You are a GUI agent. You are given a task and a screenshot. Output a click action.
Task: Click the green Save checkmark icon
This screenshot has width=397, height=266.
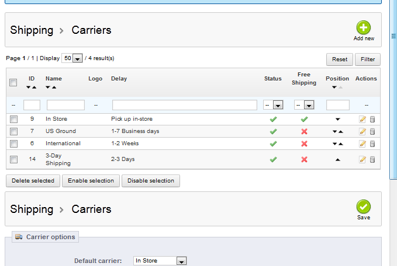click(364, 207)
